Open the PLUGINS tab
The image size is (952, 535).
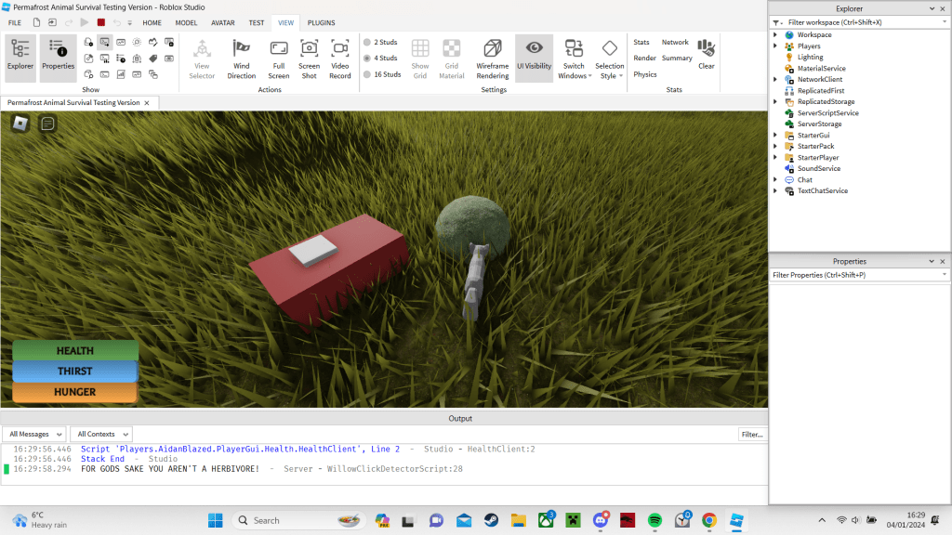(x=321, y=22)
